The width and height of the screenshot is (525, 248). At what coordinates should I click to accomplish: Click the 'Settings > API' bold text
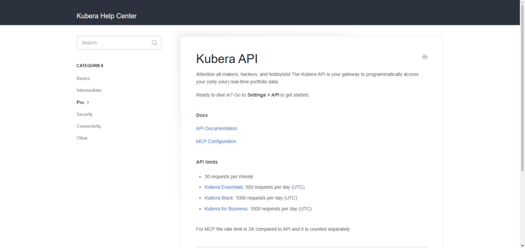pyautogui.click(x=263, y=95)
